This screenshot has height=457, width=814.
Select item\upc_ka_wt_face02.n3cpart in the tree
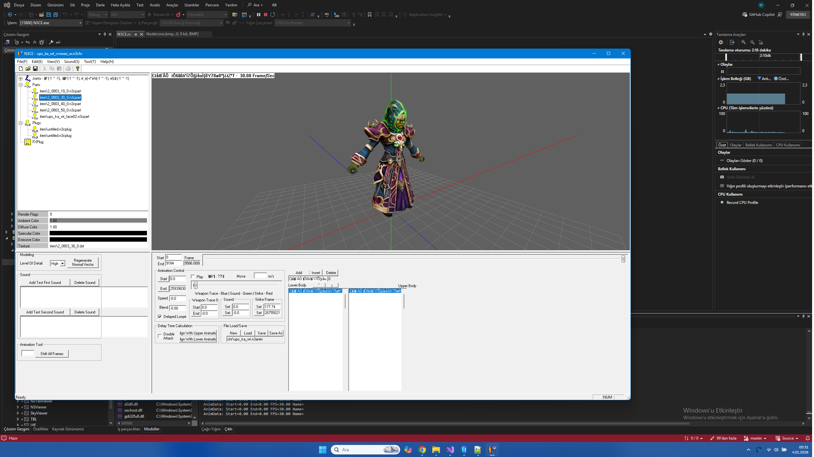pos(64,117)
